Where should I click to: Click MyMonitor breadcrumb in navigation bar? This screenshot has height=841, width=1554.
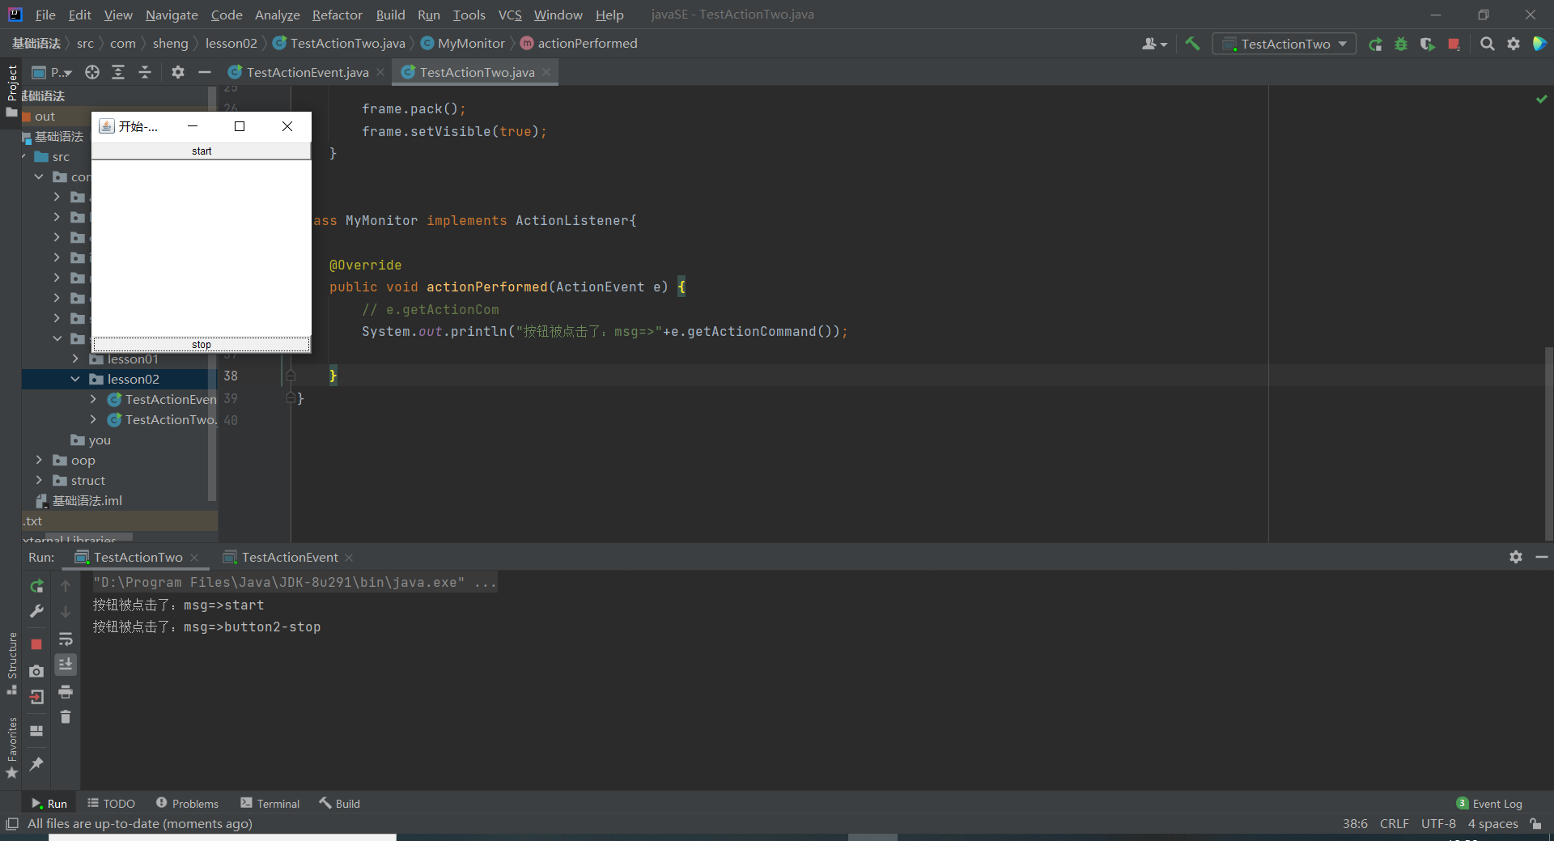(463, 43)
